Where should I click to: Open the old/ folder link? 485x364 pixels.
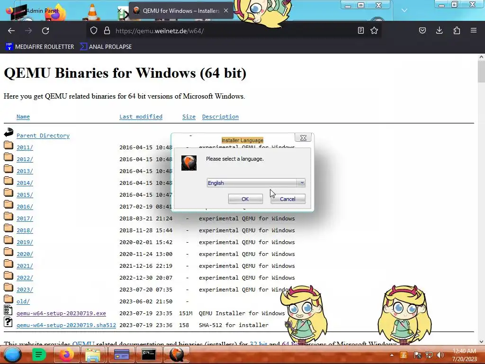point(23,301)
